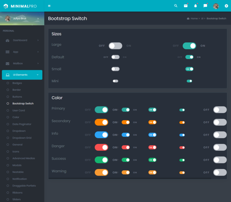Image resolution: width=231 pixels, height=202 pixels.
Task: Turn on the Large off-state switch
Action: coord(115,46)
